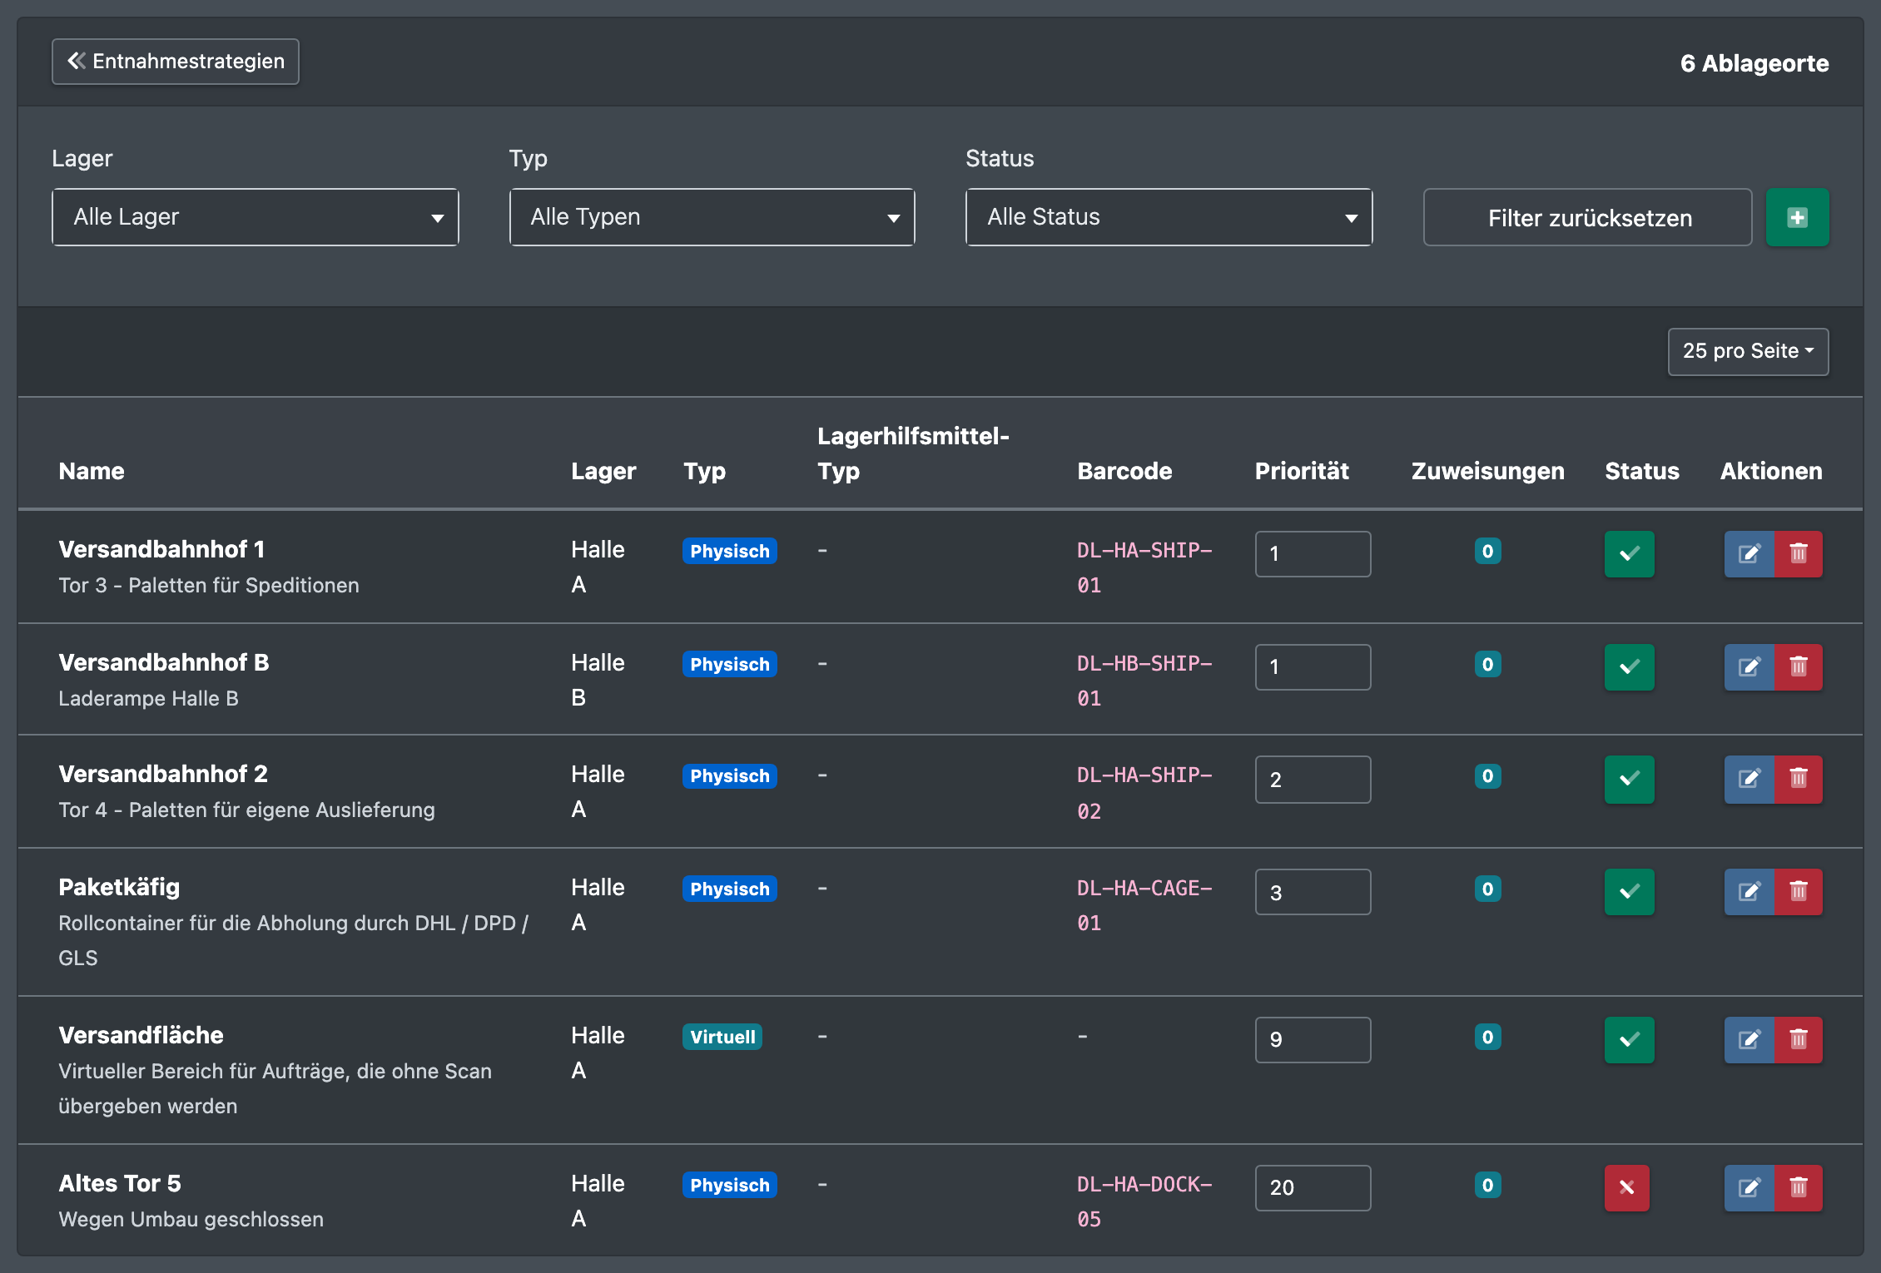Viewport: 1881px width, 1273px height.
Task: Click priority field showing 20
Action: tap(1313, 1188)
